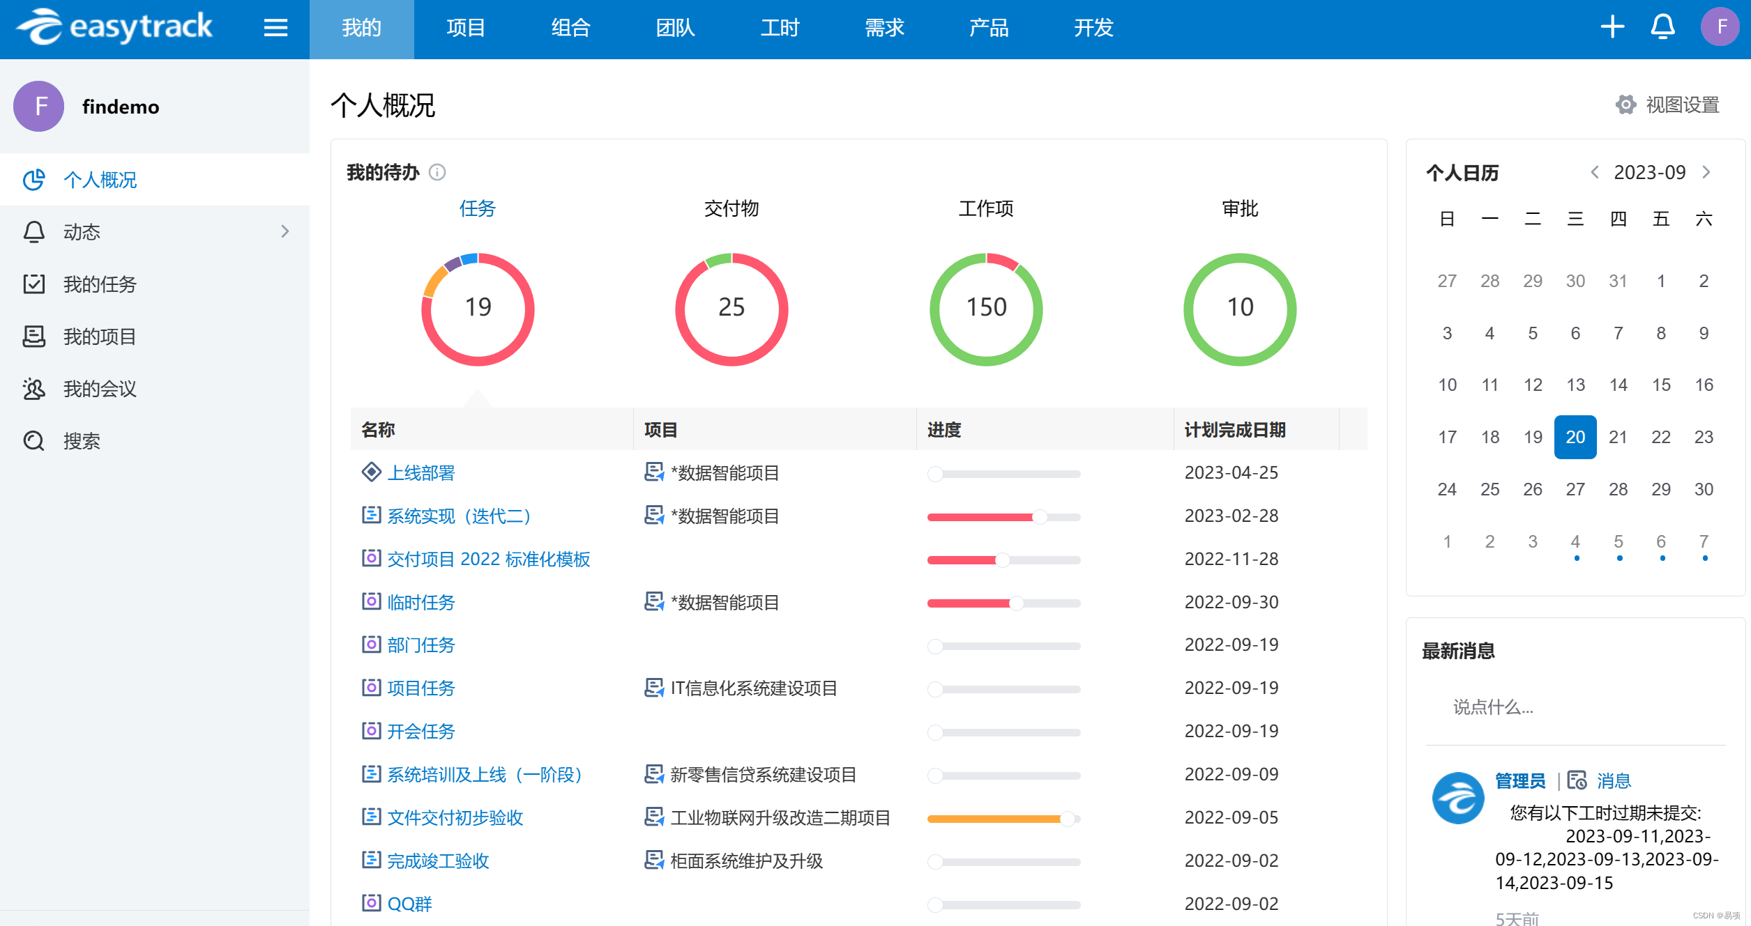
Task: Click the 说点什么... message input
Action: tap(1576, 707)
